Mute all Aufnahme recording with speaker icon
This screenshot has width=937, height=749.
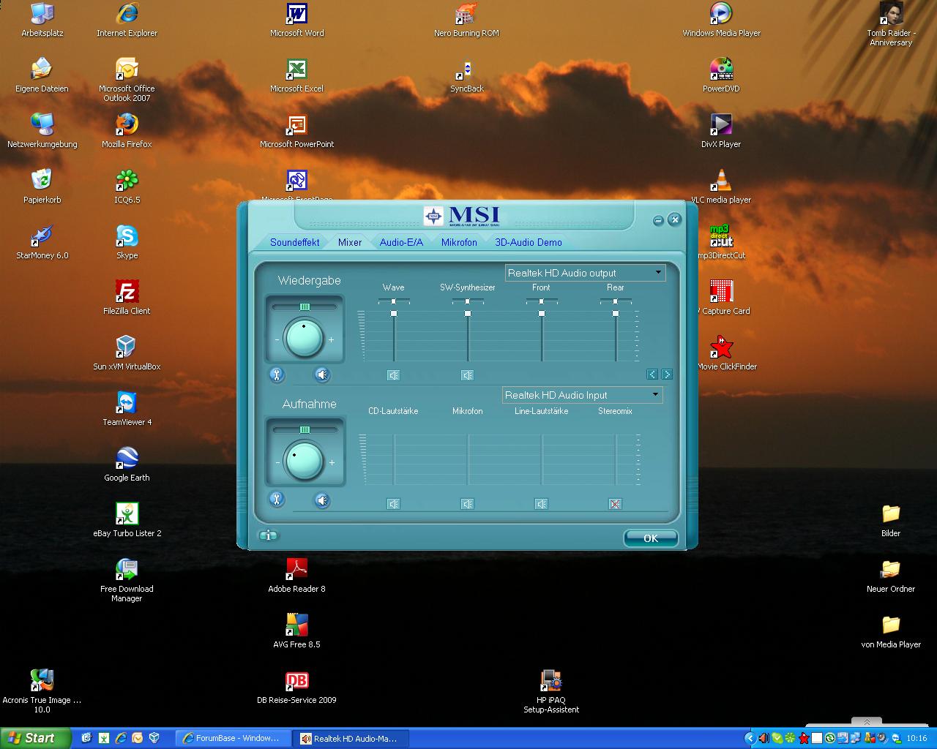[322, 500]
